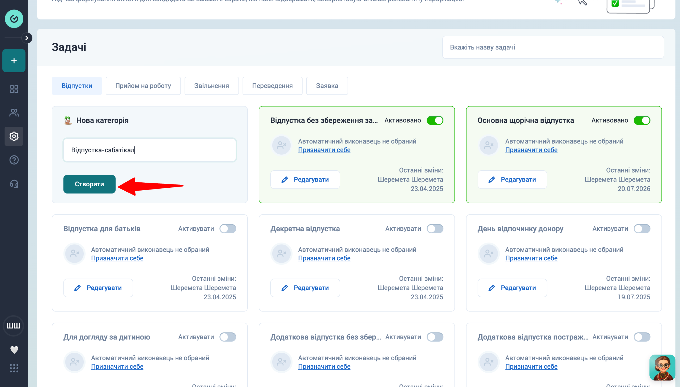The width and height of the screenshot is (680, 387).
Task: Open the dashboard grid icon in sidebar
Action: [x=14, y=89]
